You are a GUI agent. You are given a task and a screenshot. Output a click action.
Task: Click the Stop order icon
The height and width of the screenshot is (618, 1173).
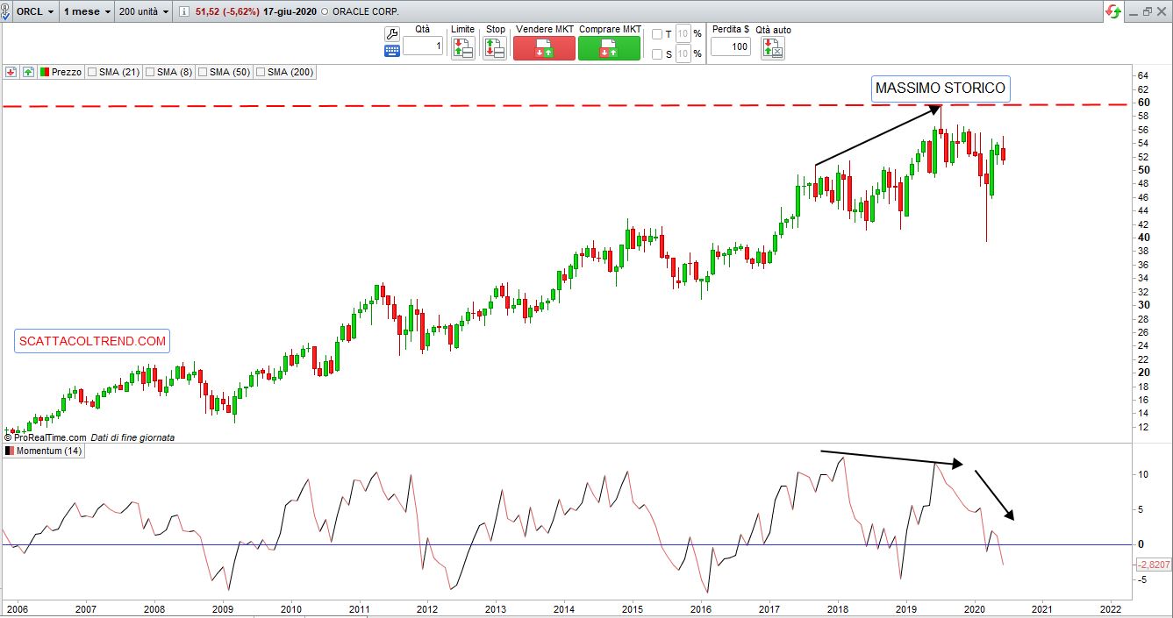(495, 48)
